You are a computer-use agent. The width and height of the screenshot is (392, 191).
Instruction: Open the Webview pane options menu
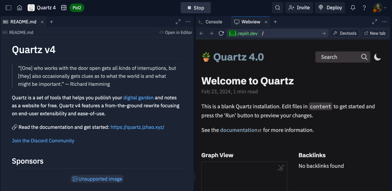[x=384, y=22]
